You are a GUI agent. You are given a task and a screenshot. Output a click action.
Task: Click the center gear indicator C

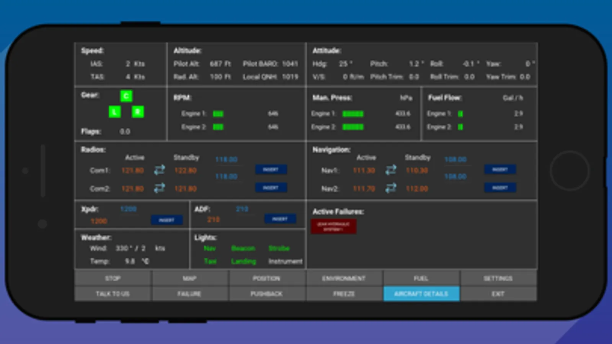coord(126,96)
